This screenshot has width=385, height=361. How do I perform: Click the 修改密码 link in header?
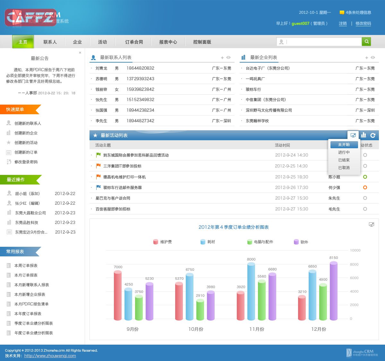click(x=363, y=23)
